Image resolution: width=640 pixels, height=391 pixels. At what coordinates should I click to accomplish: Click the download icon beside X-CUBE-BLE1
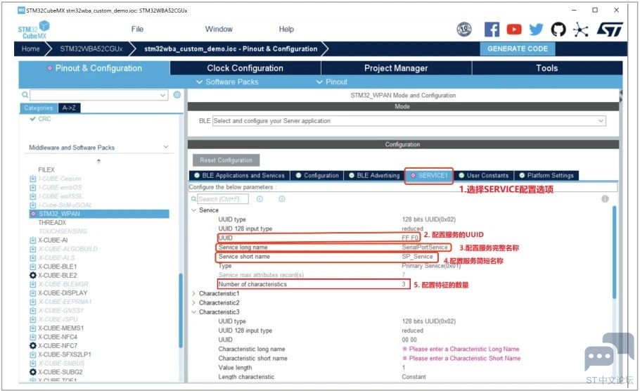32,266
